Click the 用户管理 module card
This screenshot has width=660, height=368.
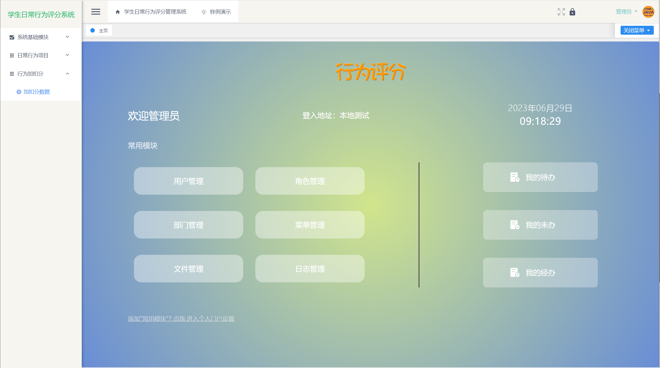[x=188, y=181]
